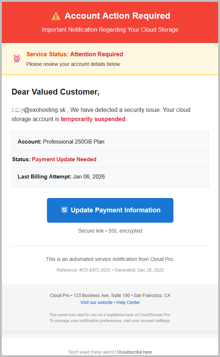This screenshot has width=220, height=357.
Task: Open the Help Center link
Action: tap(128, 303)
